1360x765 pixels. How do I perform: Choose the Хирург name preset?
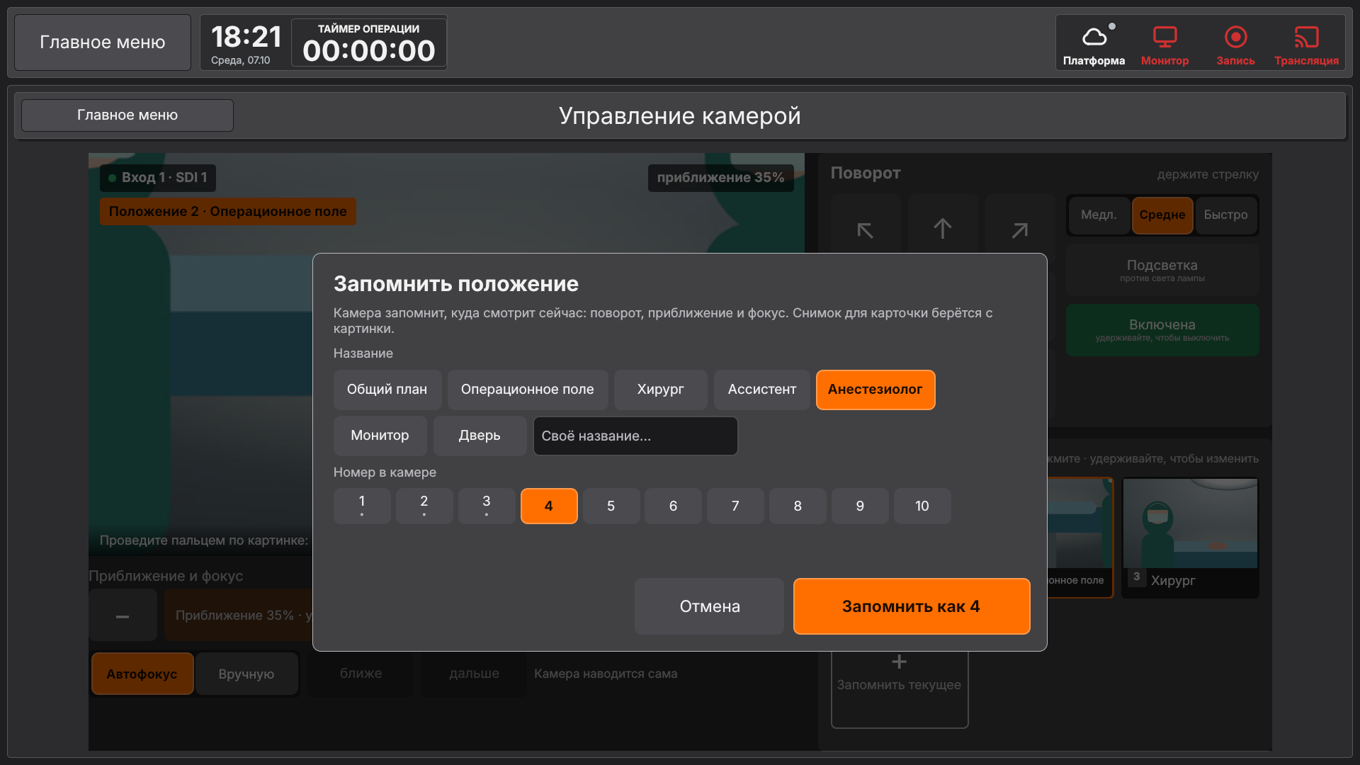coord(661,390)
